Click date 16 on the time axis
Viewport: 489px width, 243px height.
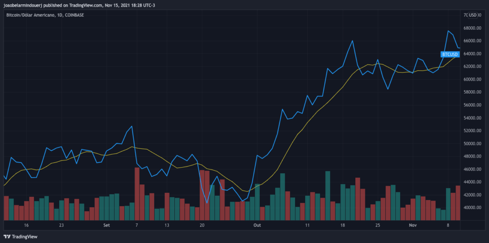pyautogui.click(x=26, y=225)
